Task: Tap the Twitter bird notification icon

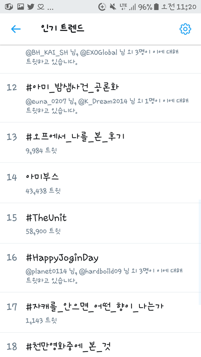Action: [x=31, y=7]
